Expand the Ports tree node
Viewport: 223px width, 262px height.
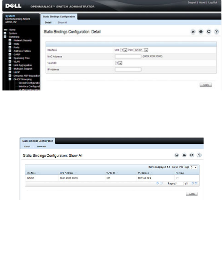pyautogui.click(x=10, y=47)
